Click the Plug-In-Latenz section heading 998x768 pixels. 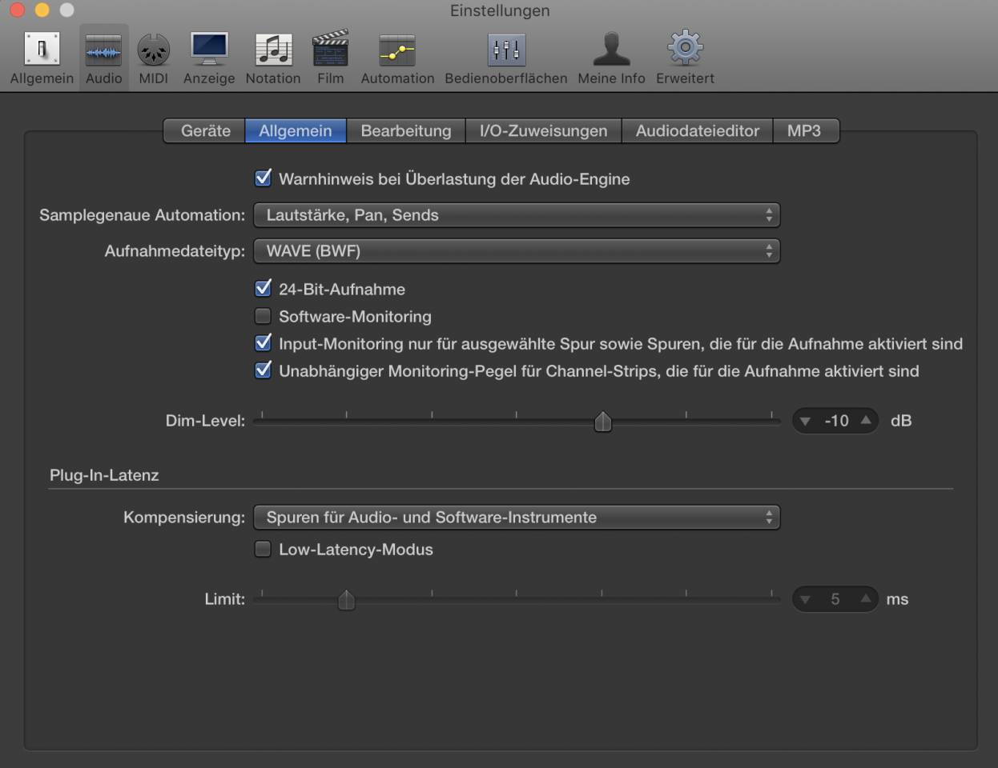tap(104, 475)
